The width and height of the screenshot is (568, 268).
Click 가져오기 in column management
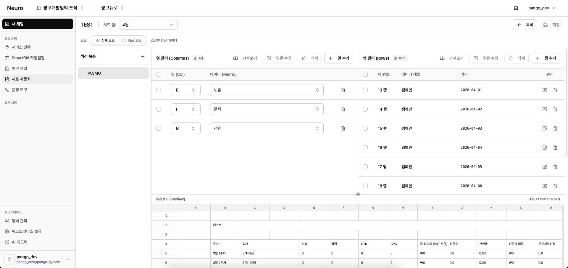click(245, 58)
